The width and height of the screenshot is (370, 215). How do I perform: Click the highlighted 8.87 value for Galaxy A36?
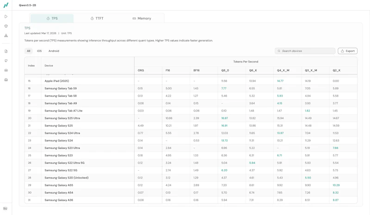coord(335,200)
